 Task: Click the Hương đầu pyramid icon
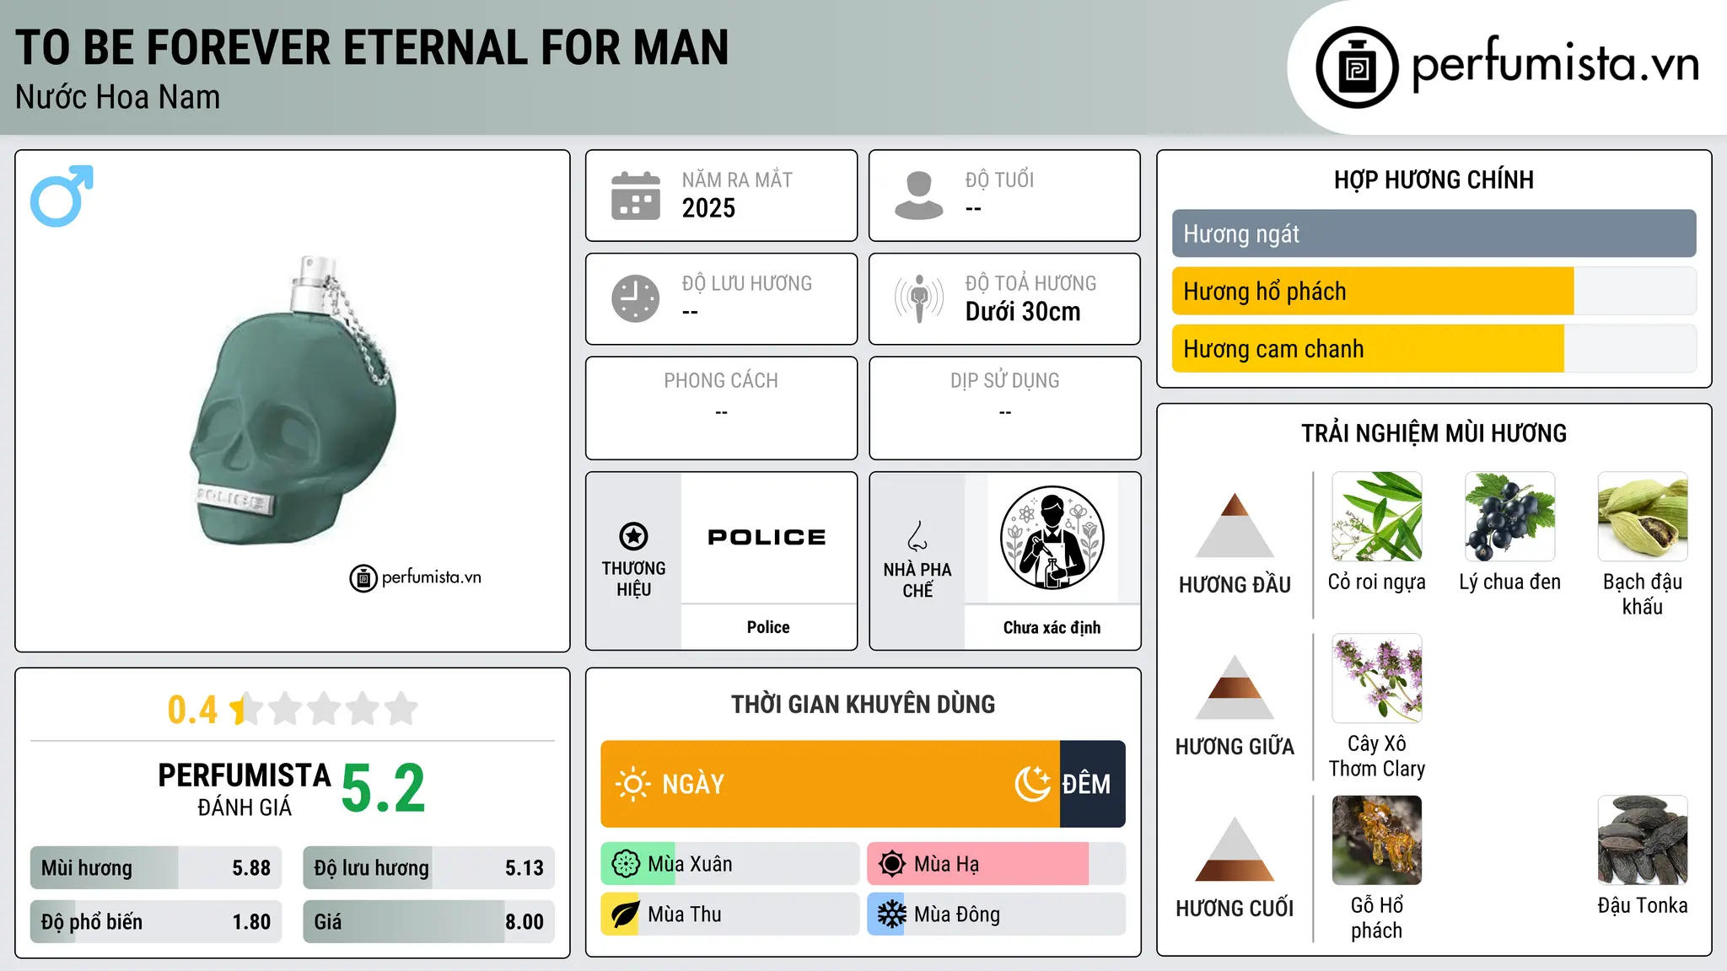pyautogui.click(x=1235, y=525)
